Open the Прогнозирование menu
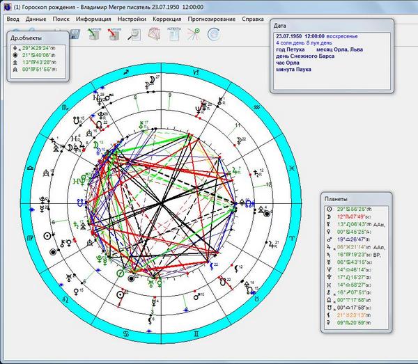Screen dimensions: 418x364 (x=212, y=19)
